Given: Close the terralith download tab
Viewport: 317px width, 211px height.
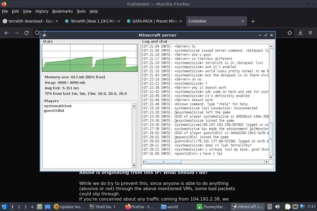Looking at the screenshot, I should point(57,21).
